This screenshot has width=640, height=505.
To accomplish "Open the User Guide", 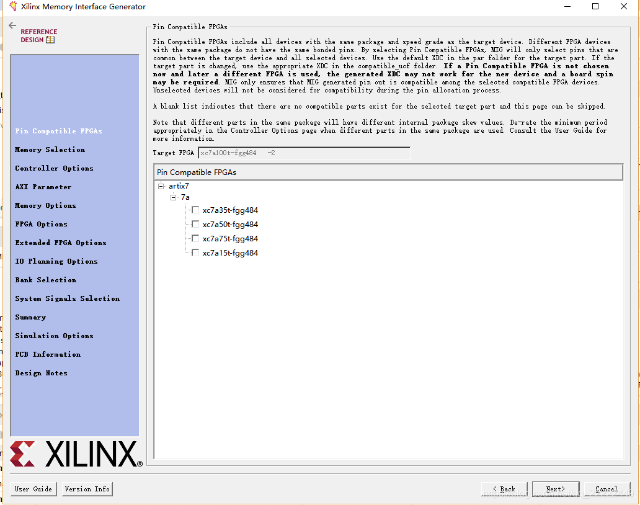I will (x=33, y=488).
